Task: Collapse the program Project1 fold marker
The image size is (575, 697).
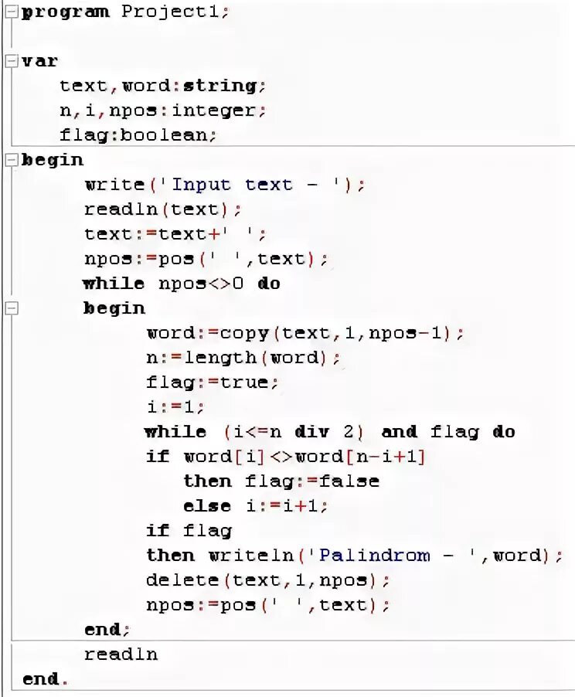Action: (11, 12)
